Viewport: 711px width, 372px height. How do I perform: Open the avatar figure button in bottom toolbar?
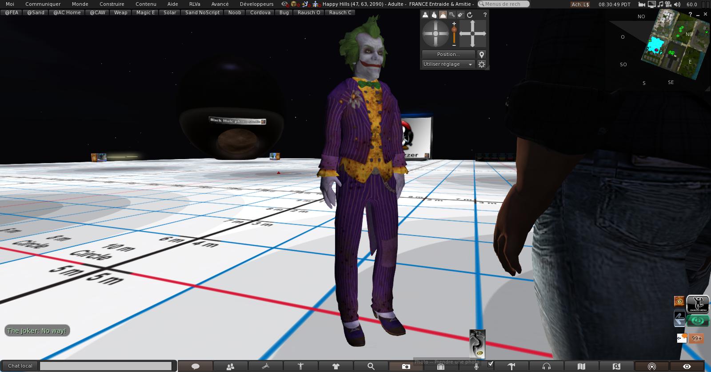301,366
